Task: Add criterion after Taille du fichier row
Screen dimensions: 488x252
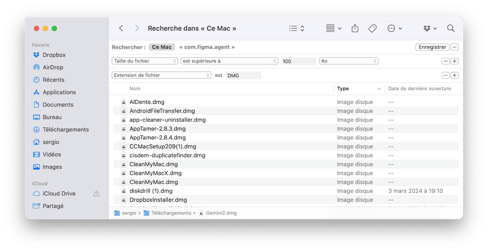Action: pyautogui.click(x=454, y=61)
